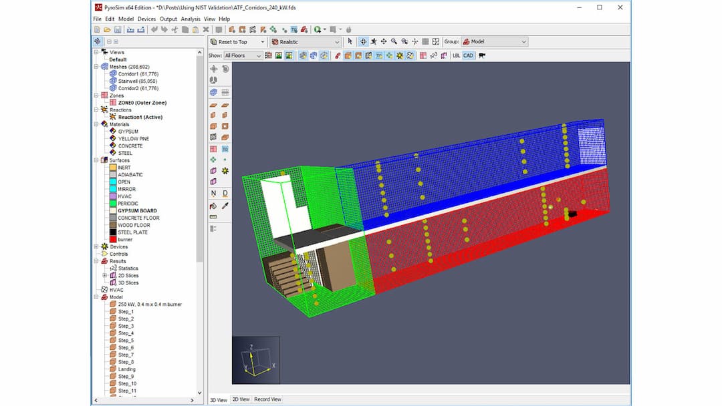
Task: Switch to the 2D View tab
Action: [241, 399]
